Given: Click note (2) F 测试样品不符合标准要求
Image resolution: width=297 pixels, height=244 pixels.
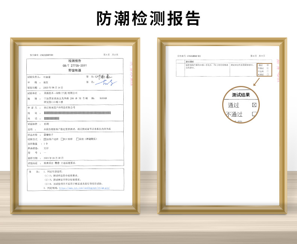Looking at the screenshot, I should 63,180.
